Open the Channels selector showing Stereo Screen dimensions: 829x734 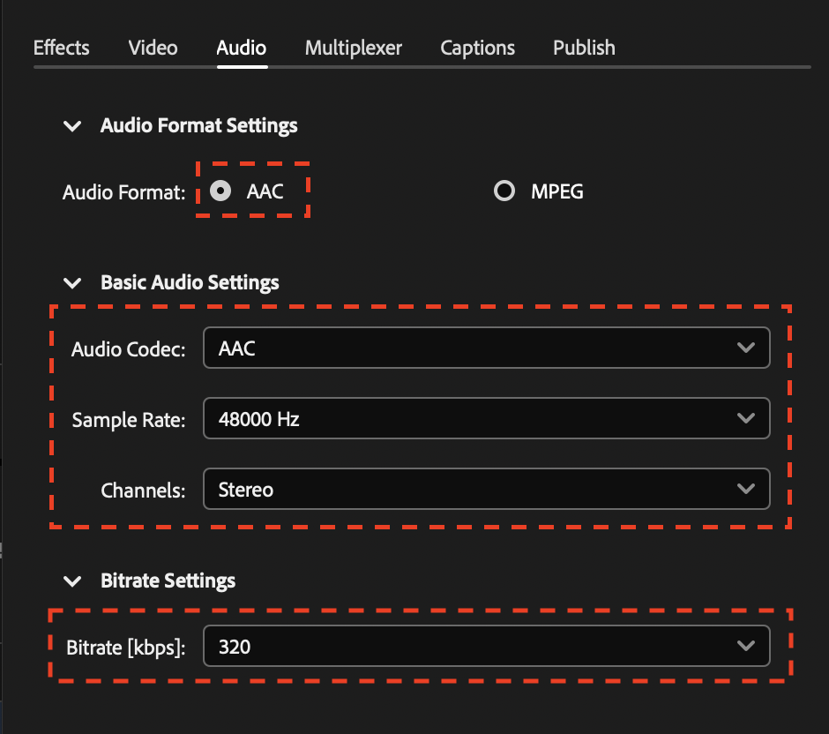[x=485, y=489]
